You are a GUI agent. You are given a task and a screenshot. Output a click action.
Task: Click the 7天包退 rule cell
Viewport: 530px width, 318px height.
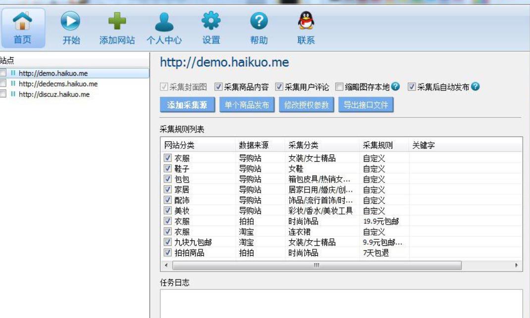[376, 253]
